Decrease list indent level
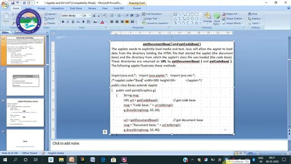Image resolution: width=291 pixels, height=164 pixels. pos(127,15)
